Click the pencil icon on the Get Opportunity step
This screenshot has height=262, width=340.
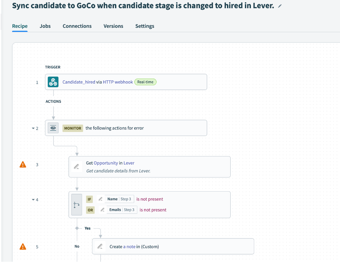point(76,166)
